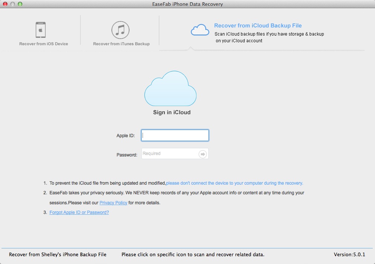This screenshot has height=264, width=375.
Task: Click the Scan iCloud backup files description
Action: 269,37
